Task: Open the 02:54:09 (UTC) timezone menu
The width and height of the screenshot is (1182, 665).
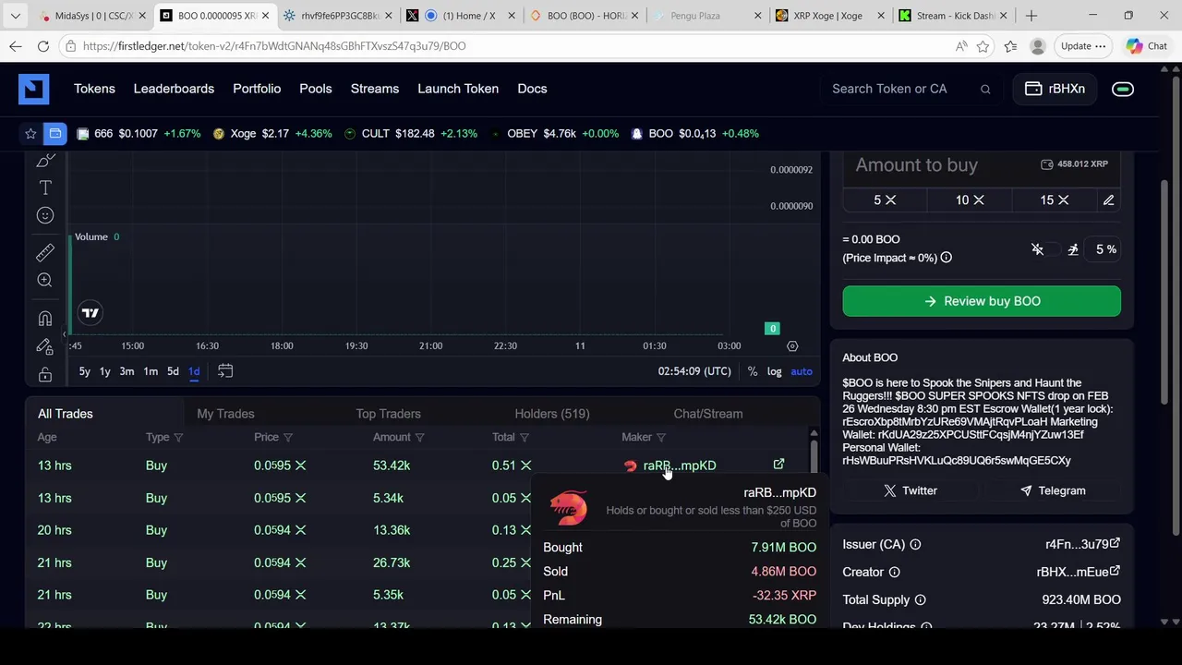Action: tap(694, 371)
